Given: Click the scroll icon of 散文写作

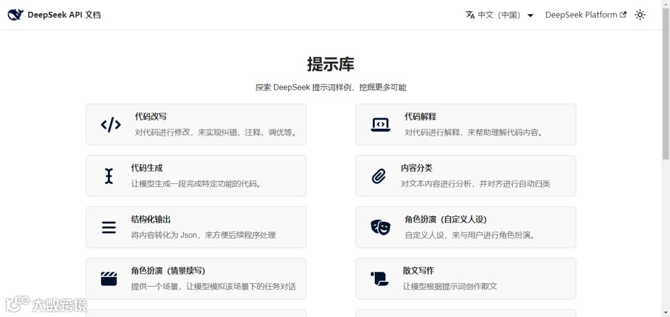Looking at the screenshot, I should pos(379,279).
